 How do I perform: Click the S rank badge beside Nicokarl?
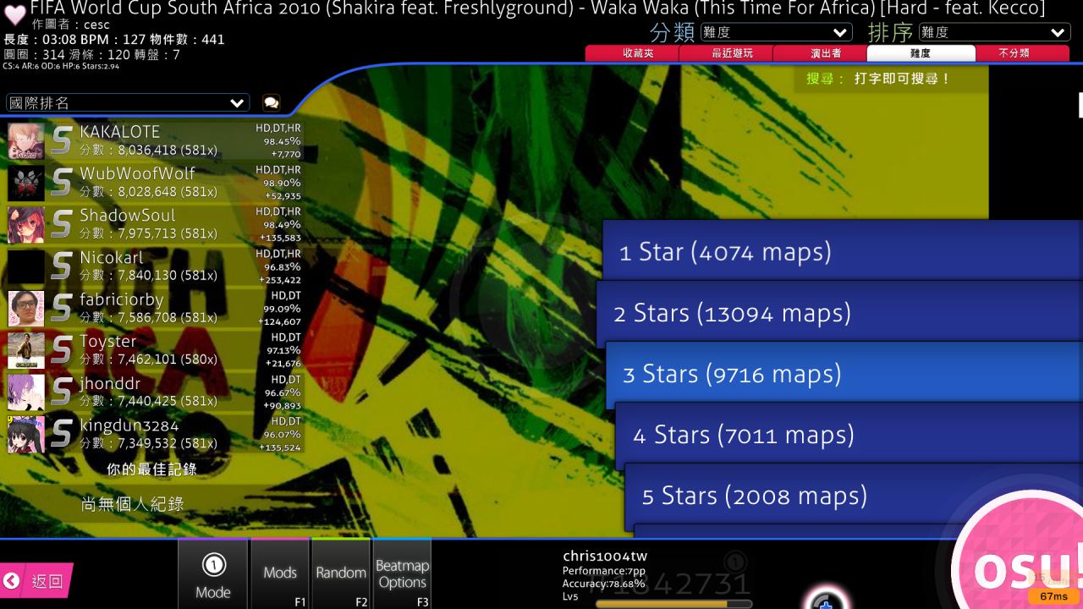pos(62,266)
